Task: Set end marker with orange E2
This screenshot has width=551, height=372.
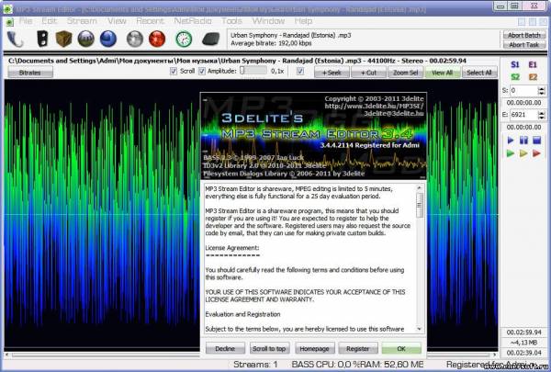Action: pos(533,77)
